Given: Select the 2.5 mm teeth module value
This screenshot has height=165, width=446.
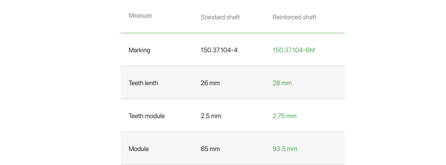Looking at the screenshot, I should 211,116.
